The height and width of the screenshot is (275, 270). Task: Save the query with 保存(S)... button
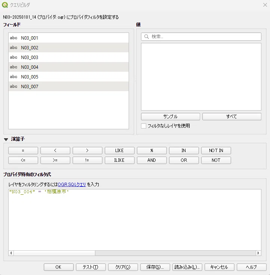pos(155,267)
